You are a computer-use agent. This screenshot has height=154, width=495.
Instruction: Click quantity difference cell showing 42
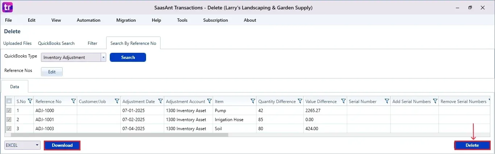click(280, 111)
